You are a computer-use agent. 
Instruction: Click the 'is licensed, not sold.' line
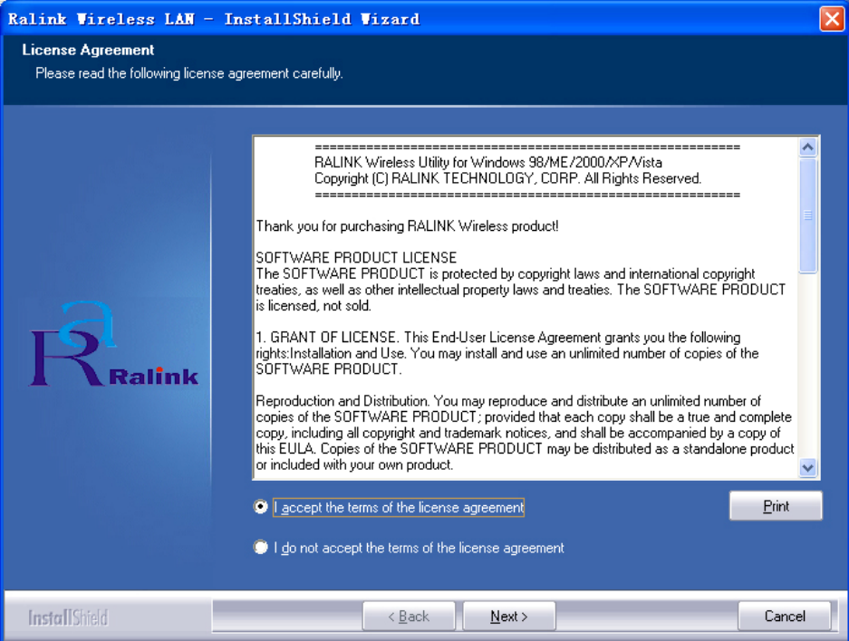314,306
